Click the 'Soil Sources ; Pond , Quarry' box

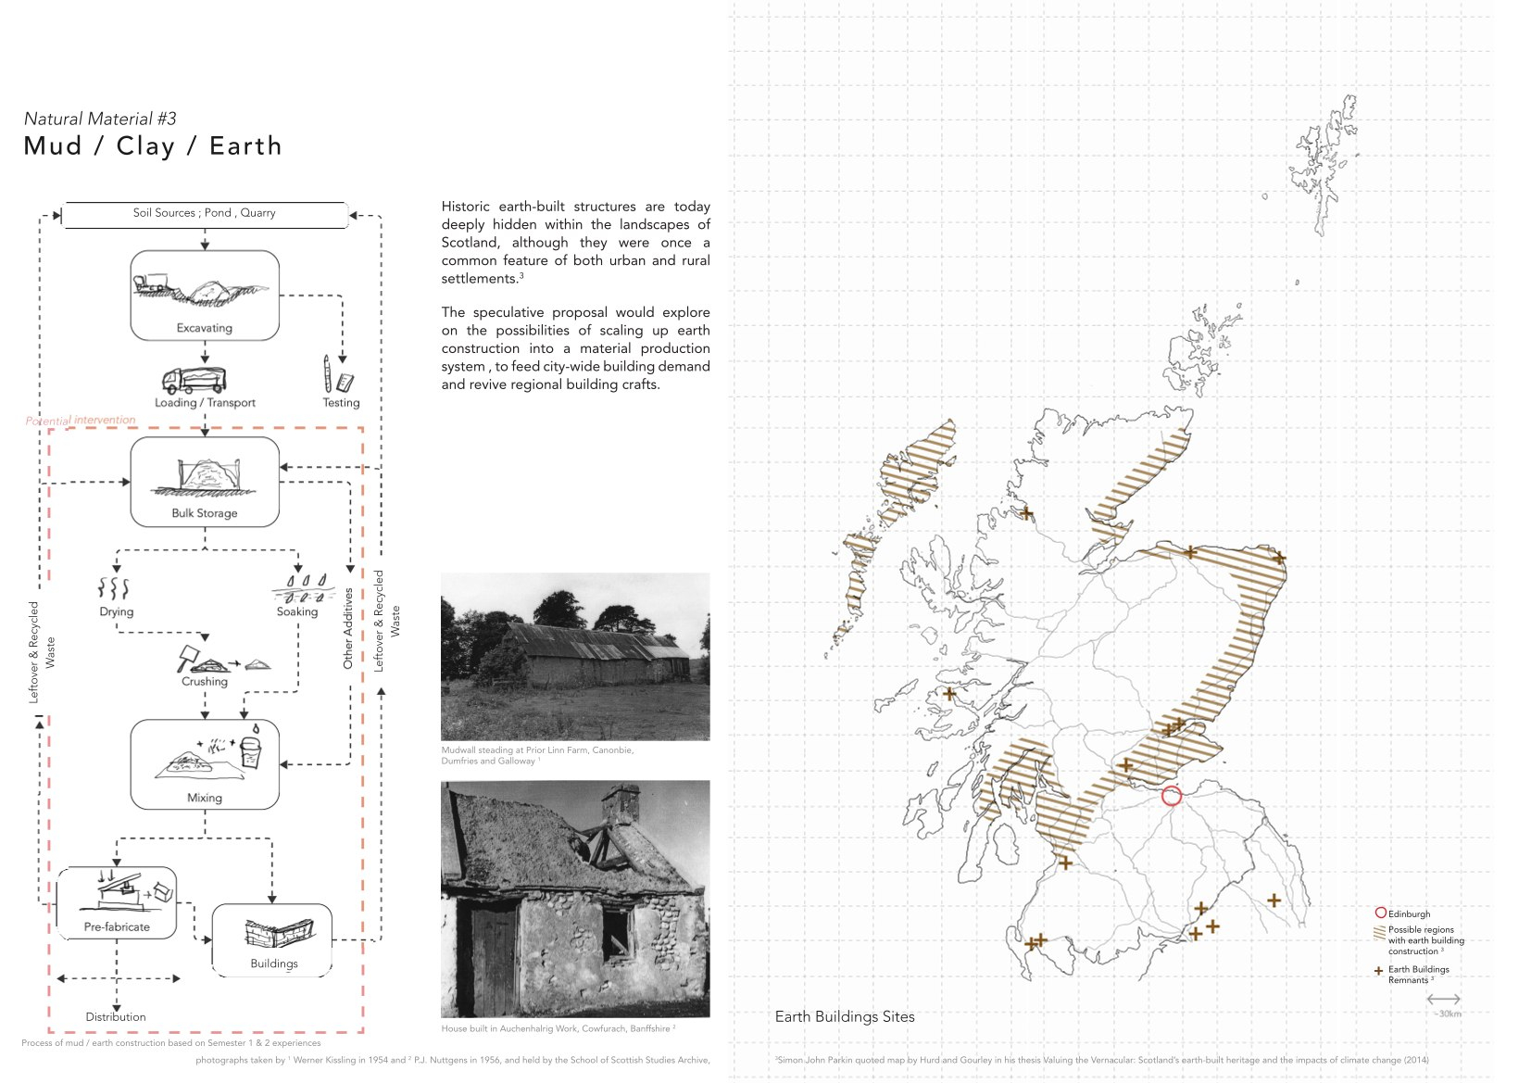click(x=204, y=213)
